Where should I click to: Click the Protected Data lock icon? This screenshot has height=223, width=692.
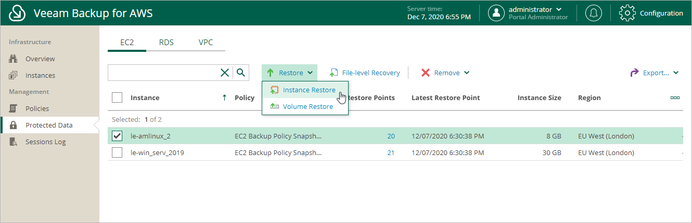tap(14, 125)
